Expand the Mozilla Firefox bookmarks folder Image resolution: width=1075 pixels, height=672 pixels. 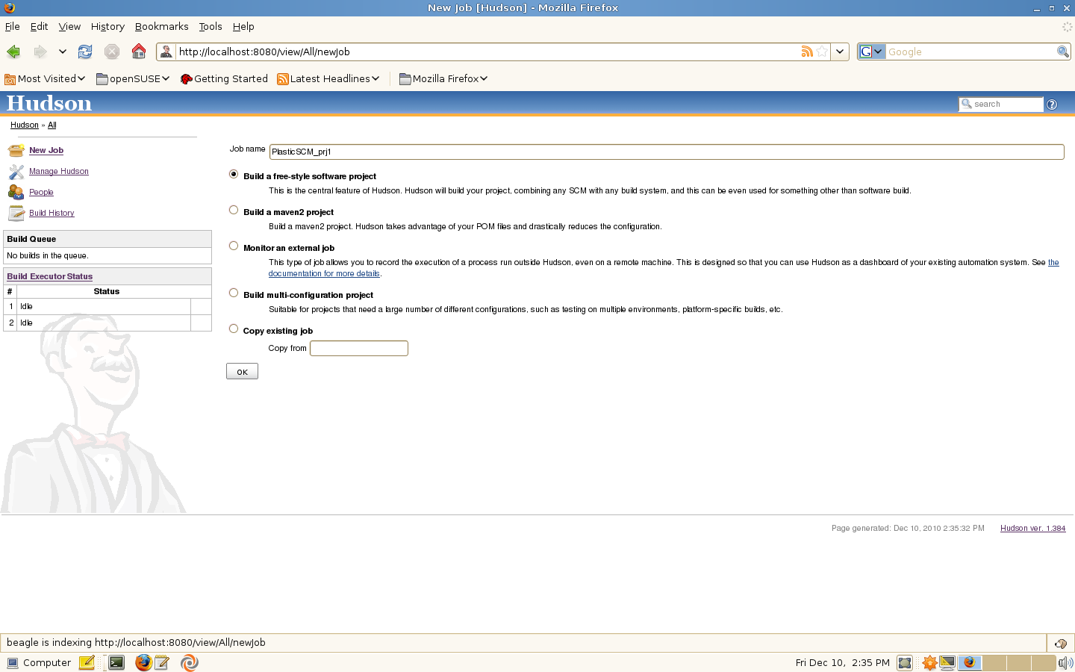[443, 78]
